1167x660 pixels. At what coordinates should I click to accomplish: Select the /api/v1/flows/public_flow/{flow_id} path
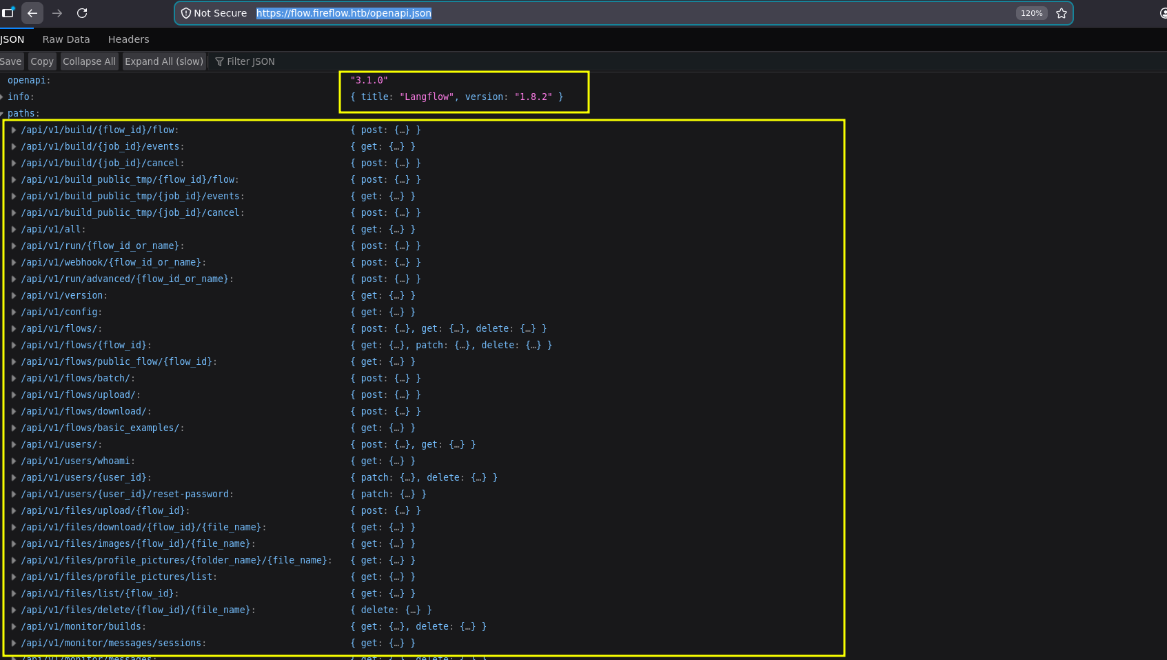(119, 361)
